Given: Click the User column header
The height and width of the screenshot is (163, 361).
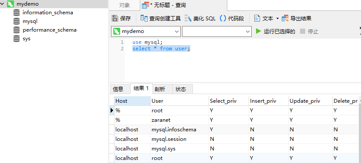Looking at the screenshot, I should pos(179,101).
